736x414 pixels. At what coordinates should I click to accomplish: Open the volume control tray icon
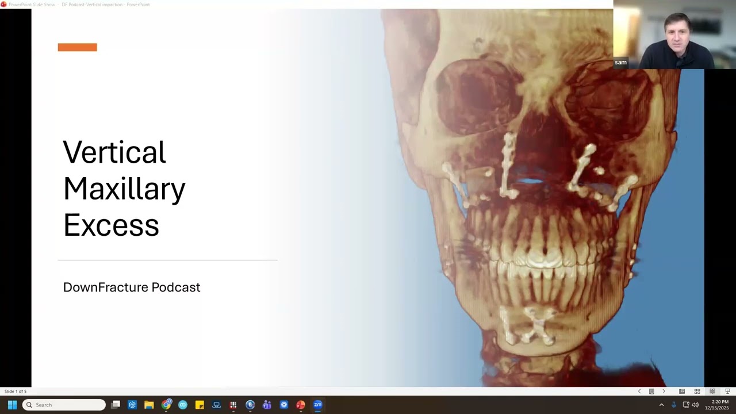pyautogui.click(x=695, y=405)
